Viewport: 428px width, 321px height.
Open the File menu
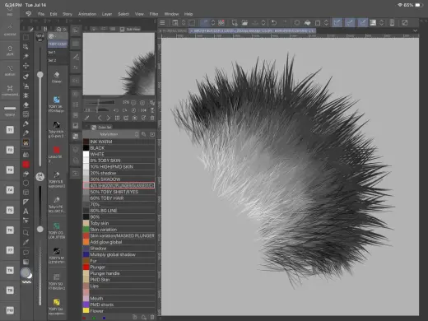[x=41, y=14]
